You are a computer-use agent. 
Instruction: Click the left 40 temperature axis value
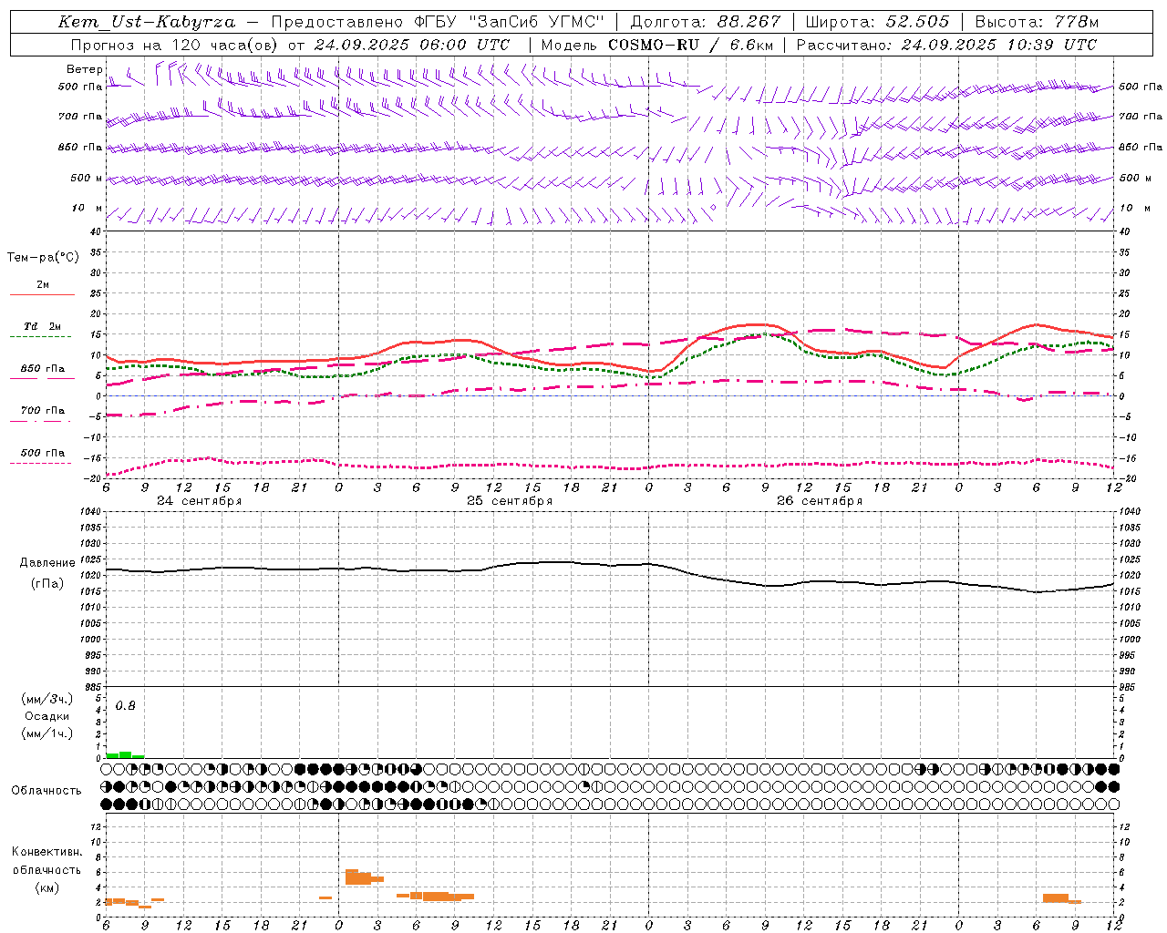96,231
